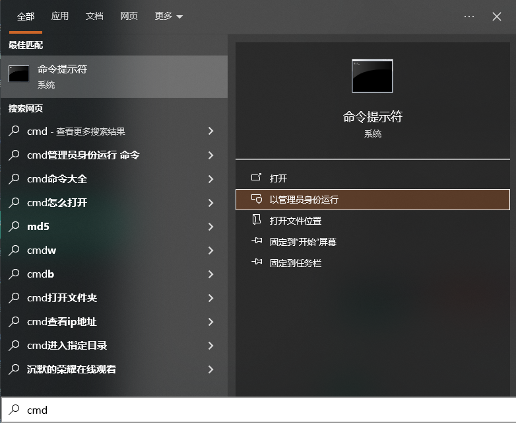Expand the arrow for cmd怎么打开

[x=211, y=202]
